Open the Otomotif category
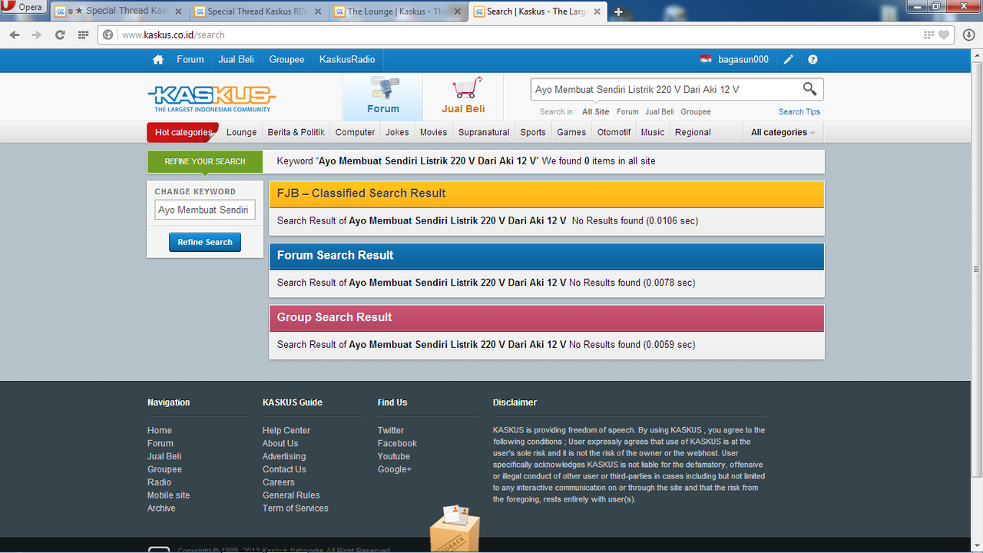The height and width of the screenshot is (553, 983). (614, 132)
